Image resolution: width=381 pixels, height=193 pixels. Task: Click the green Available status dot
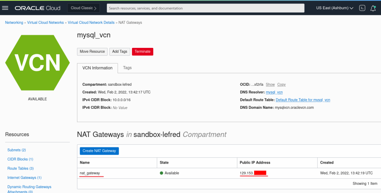click(x=161, y=173)
